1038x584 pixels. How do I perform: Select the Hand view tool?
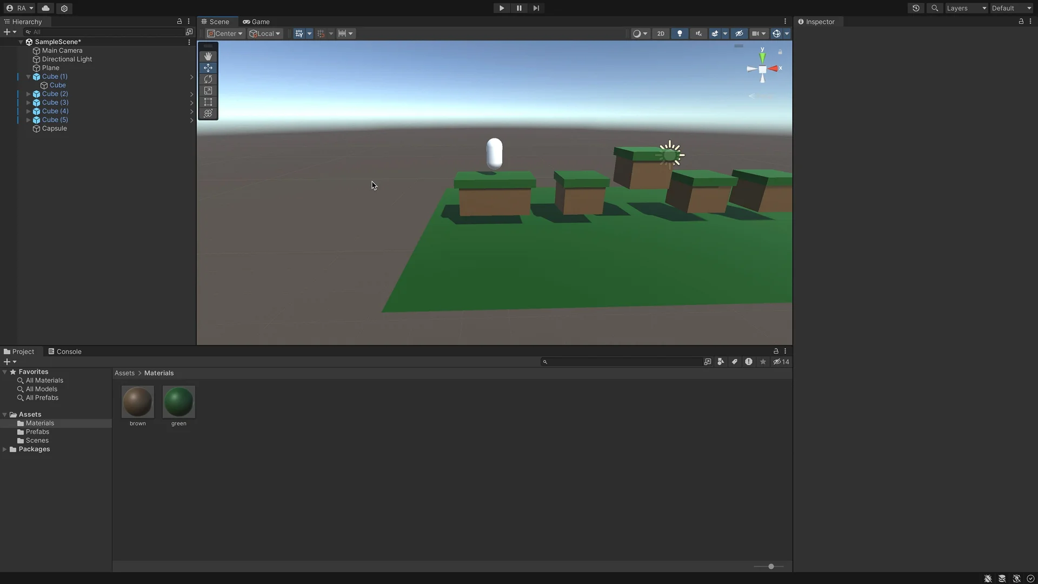pos(208,56)
